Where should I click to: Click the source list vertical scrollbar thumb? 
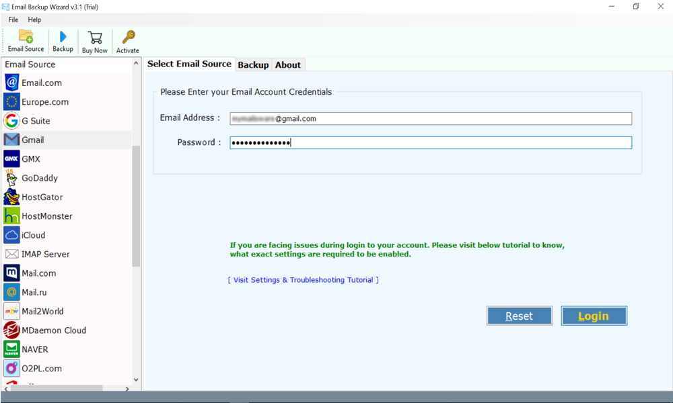(x=136, y=206)
